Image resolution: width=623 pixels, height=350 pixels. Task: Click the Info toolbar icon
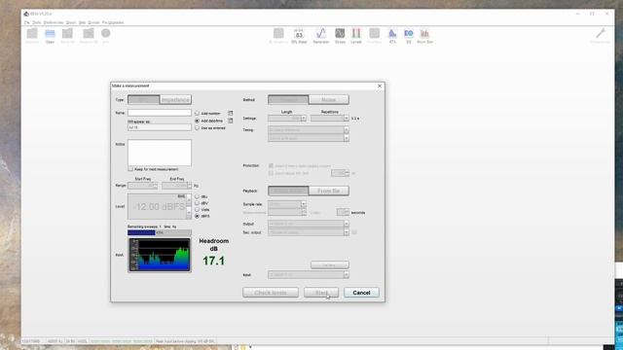click(x=106, y=35)
